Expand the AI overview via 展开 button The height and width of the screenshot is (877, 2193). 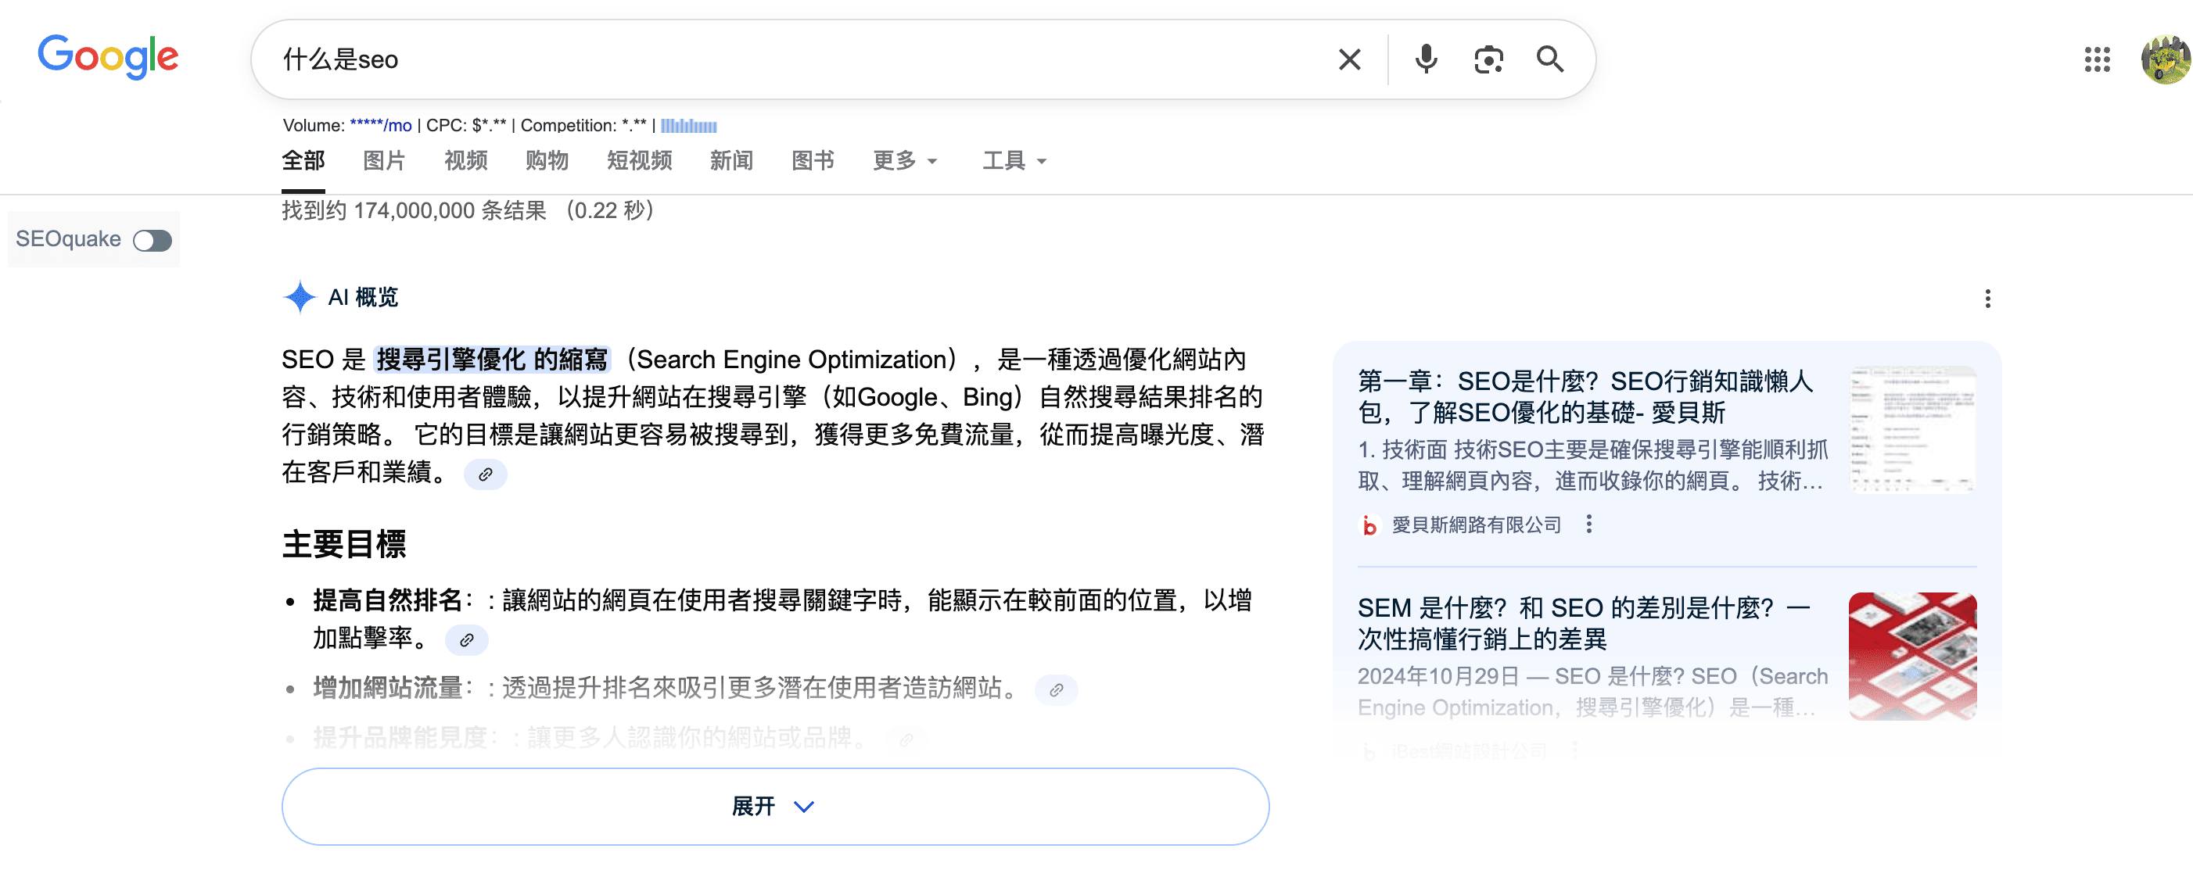coord(773,806)
